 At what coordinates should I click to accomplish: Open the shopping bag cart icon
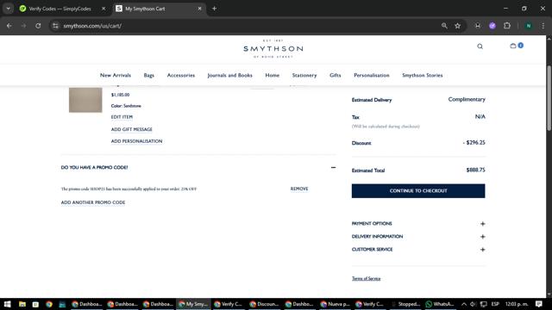click(x=513, y=46)
